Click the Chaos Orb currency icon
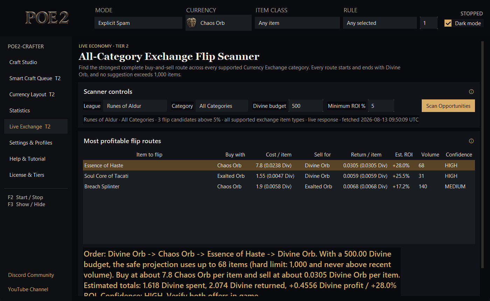 tap(191, 23)
